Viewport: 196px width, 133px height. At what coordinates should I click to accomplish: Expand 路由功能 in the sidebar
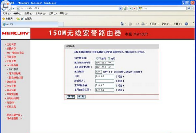click(11, 90)
